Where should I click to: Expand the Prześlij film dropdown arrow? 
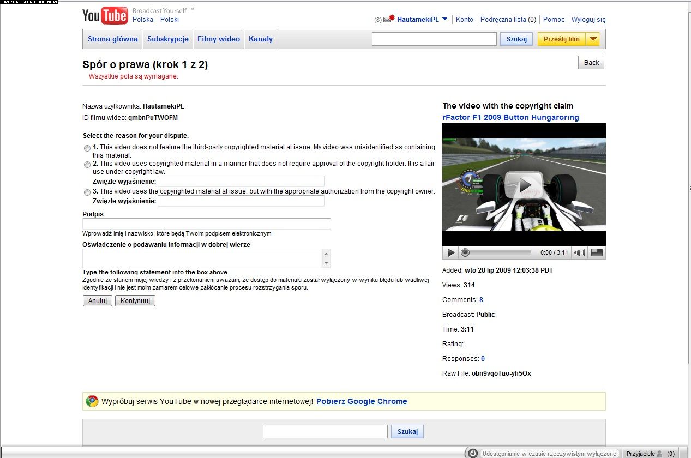click(593, 39)
